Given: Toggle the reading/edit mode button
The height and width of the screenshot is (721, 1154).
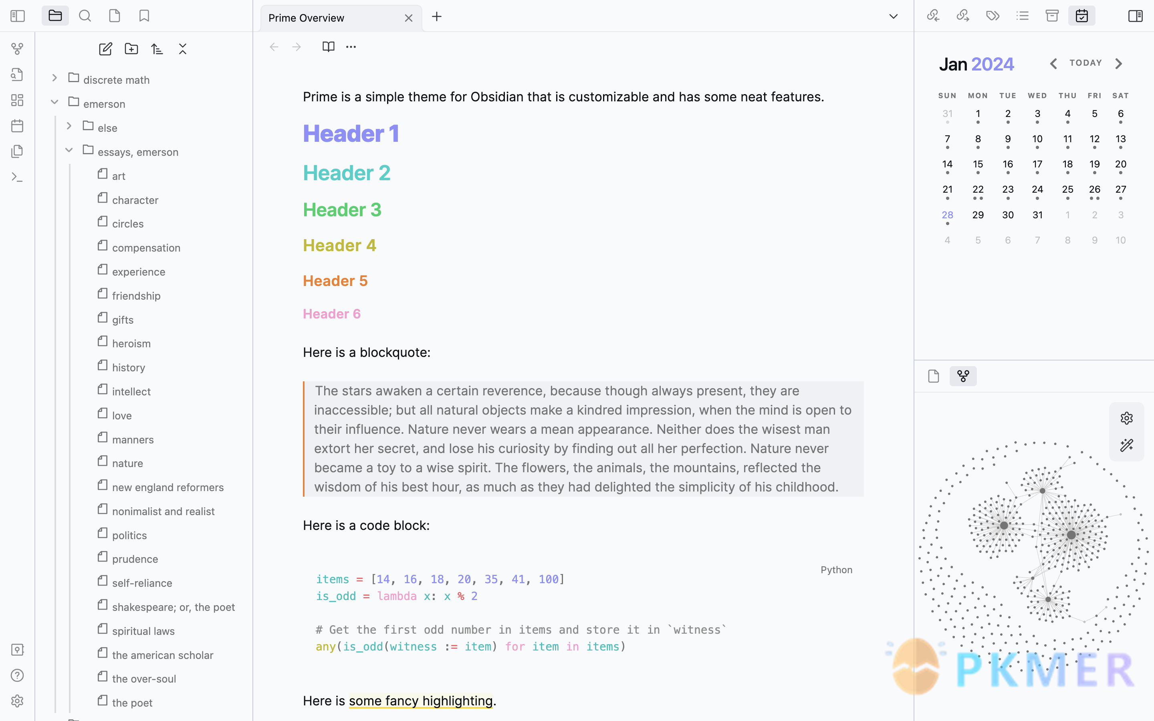Looking at the screenshot, I should click(x=328, y=46).
